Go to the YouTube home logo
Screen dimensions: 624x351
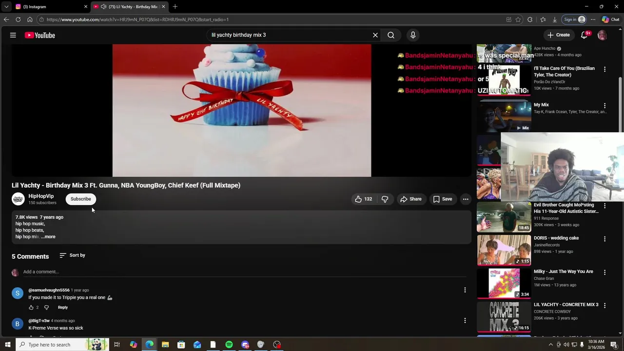pos(39,35)
